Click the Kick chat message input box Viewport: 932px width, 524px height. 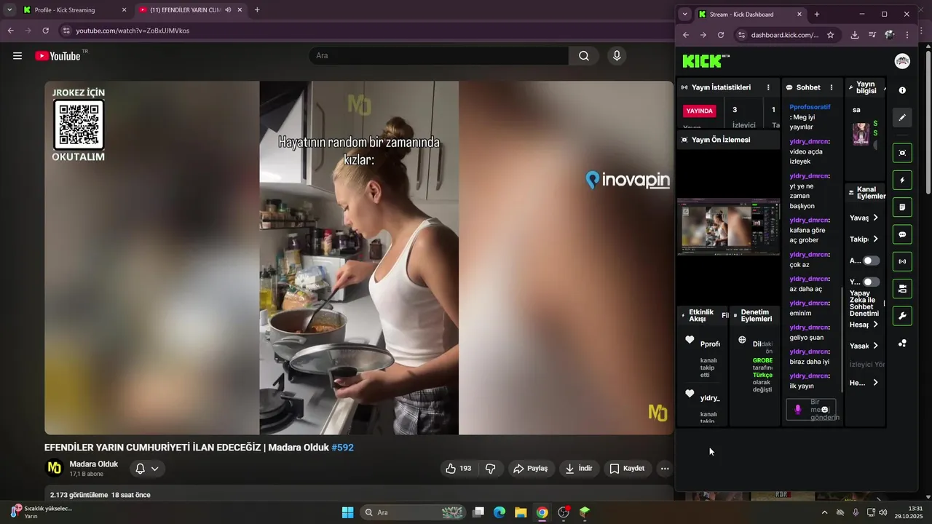pos(811,410)
